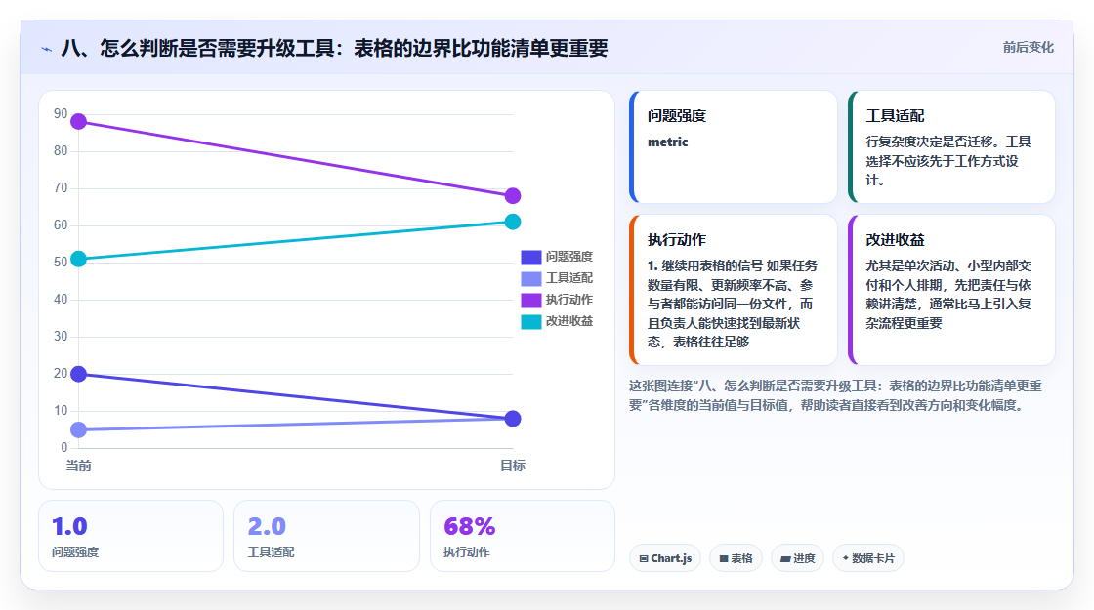The width and height of the screenshot is (1094, 610).
Task: Click the overlapping data point at 目标 near 8
Action: pyautogui.click(x=513, y=419)
